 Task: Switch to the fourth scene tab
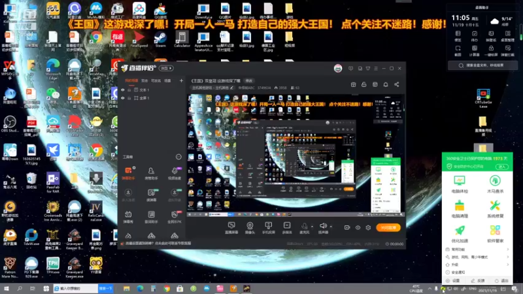click(168, 80)
